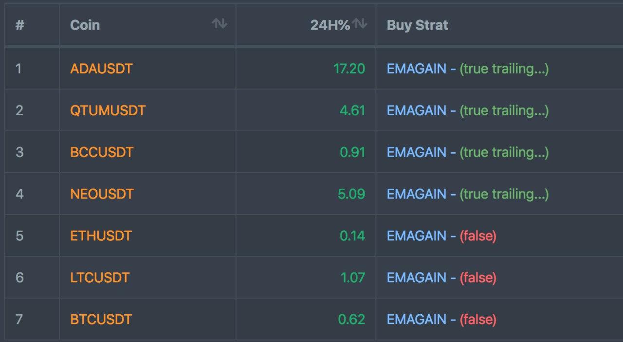The image size is (623, 342).
Task: Open the ETHUSDT coin link
Action: pos(101,236)
